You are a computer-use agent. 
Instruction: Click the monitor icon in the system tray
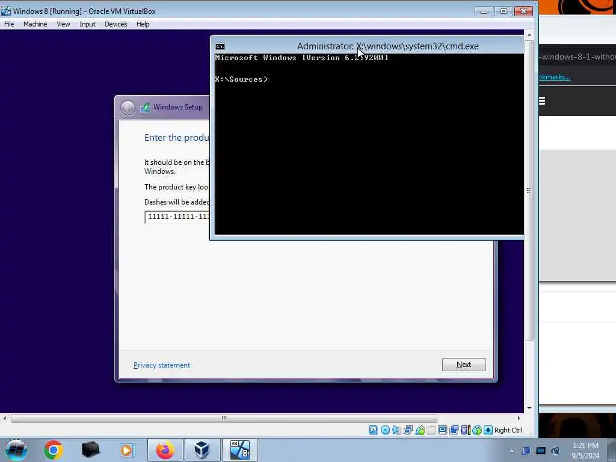tap(541, 451)
